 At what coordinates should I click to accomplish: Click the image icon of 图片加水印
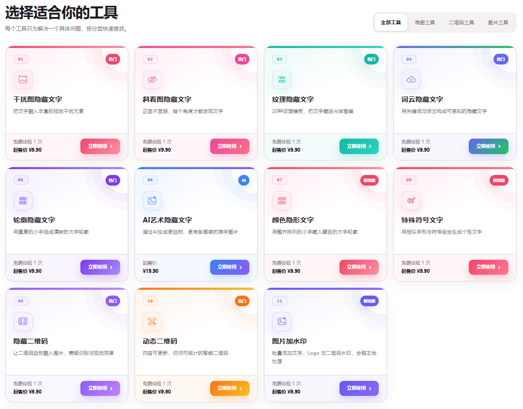coord(282,321)
